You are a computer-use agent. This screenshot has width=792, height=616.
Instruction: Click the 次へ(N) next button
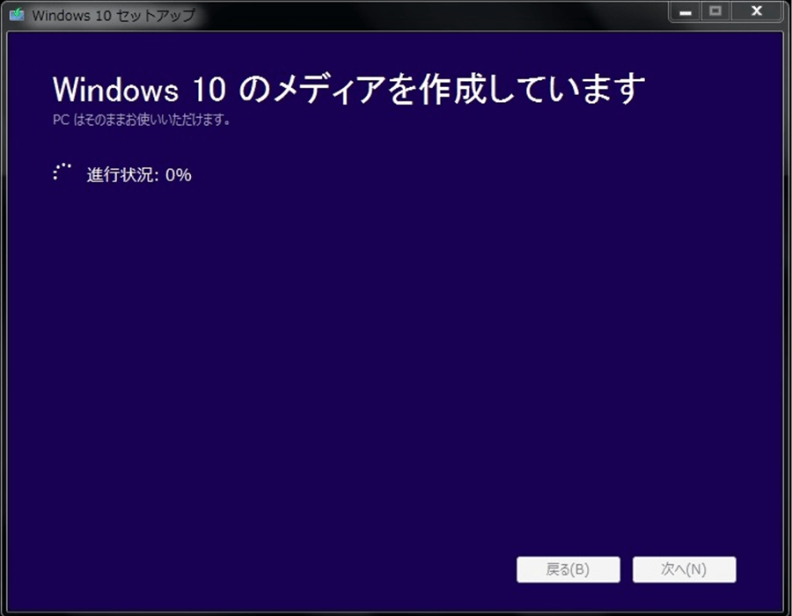coord(684,569)
